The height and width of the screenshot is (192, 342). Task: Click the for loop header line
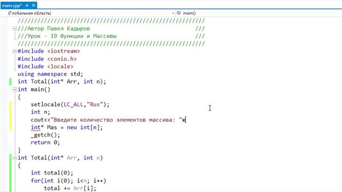(68, 181)
